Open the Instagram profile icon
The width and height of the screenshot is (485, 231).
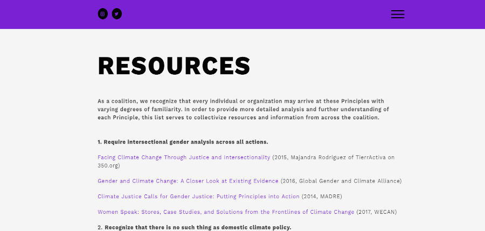102,14
